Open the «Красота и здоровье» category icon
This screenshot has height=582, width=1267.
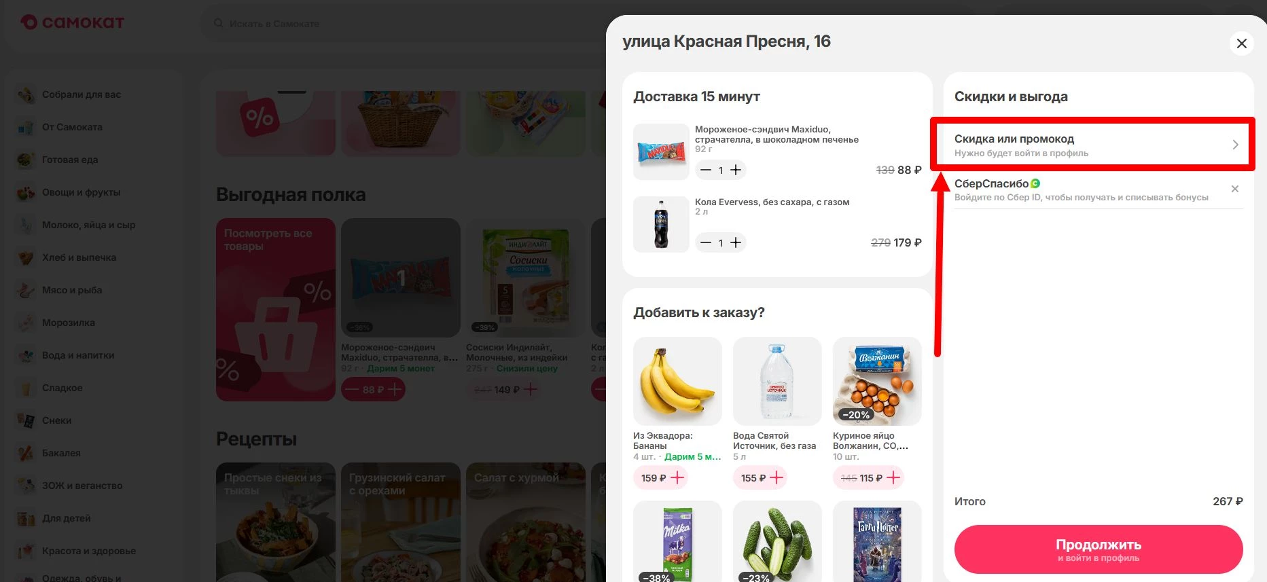click(x=25, y=551)
